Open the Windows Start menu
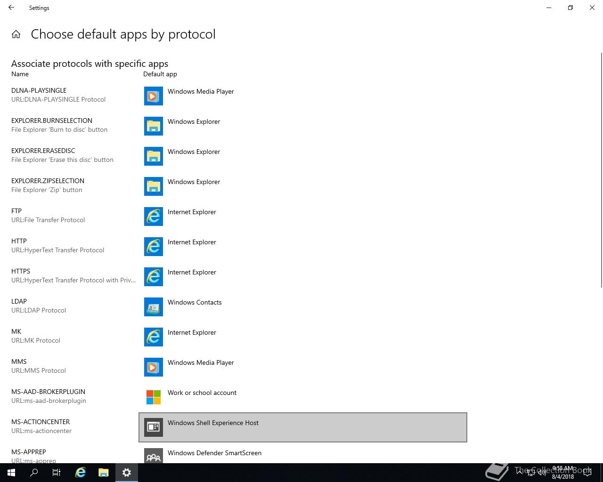This screenshot has height=482, width=603. pos(11,473)
